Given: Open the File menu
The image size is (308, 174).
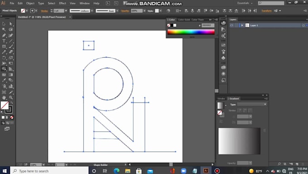Looking at the screenshot, I should coord(12,3).
